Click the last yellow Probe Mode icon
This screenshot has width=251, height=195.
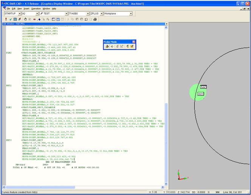coord(132,46)
